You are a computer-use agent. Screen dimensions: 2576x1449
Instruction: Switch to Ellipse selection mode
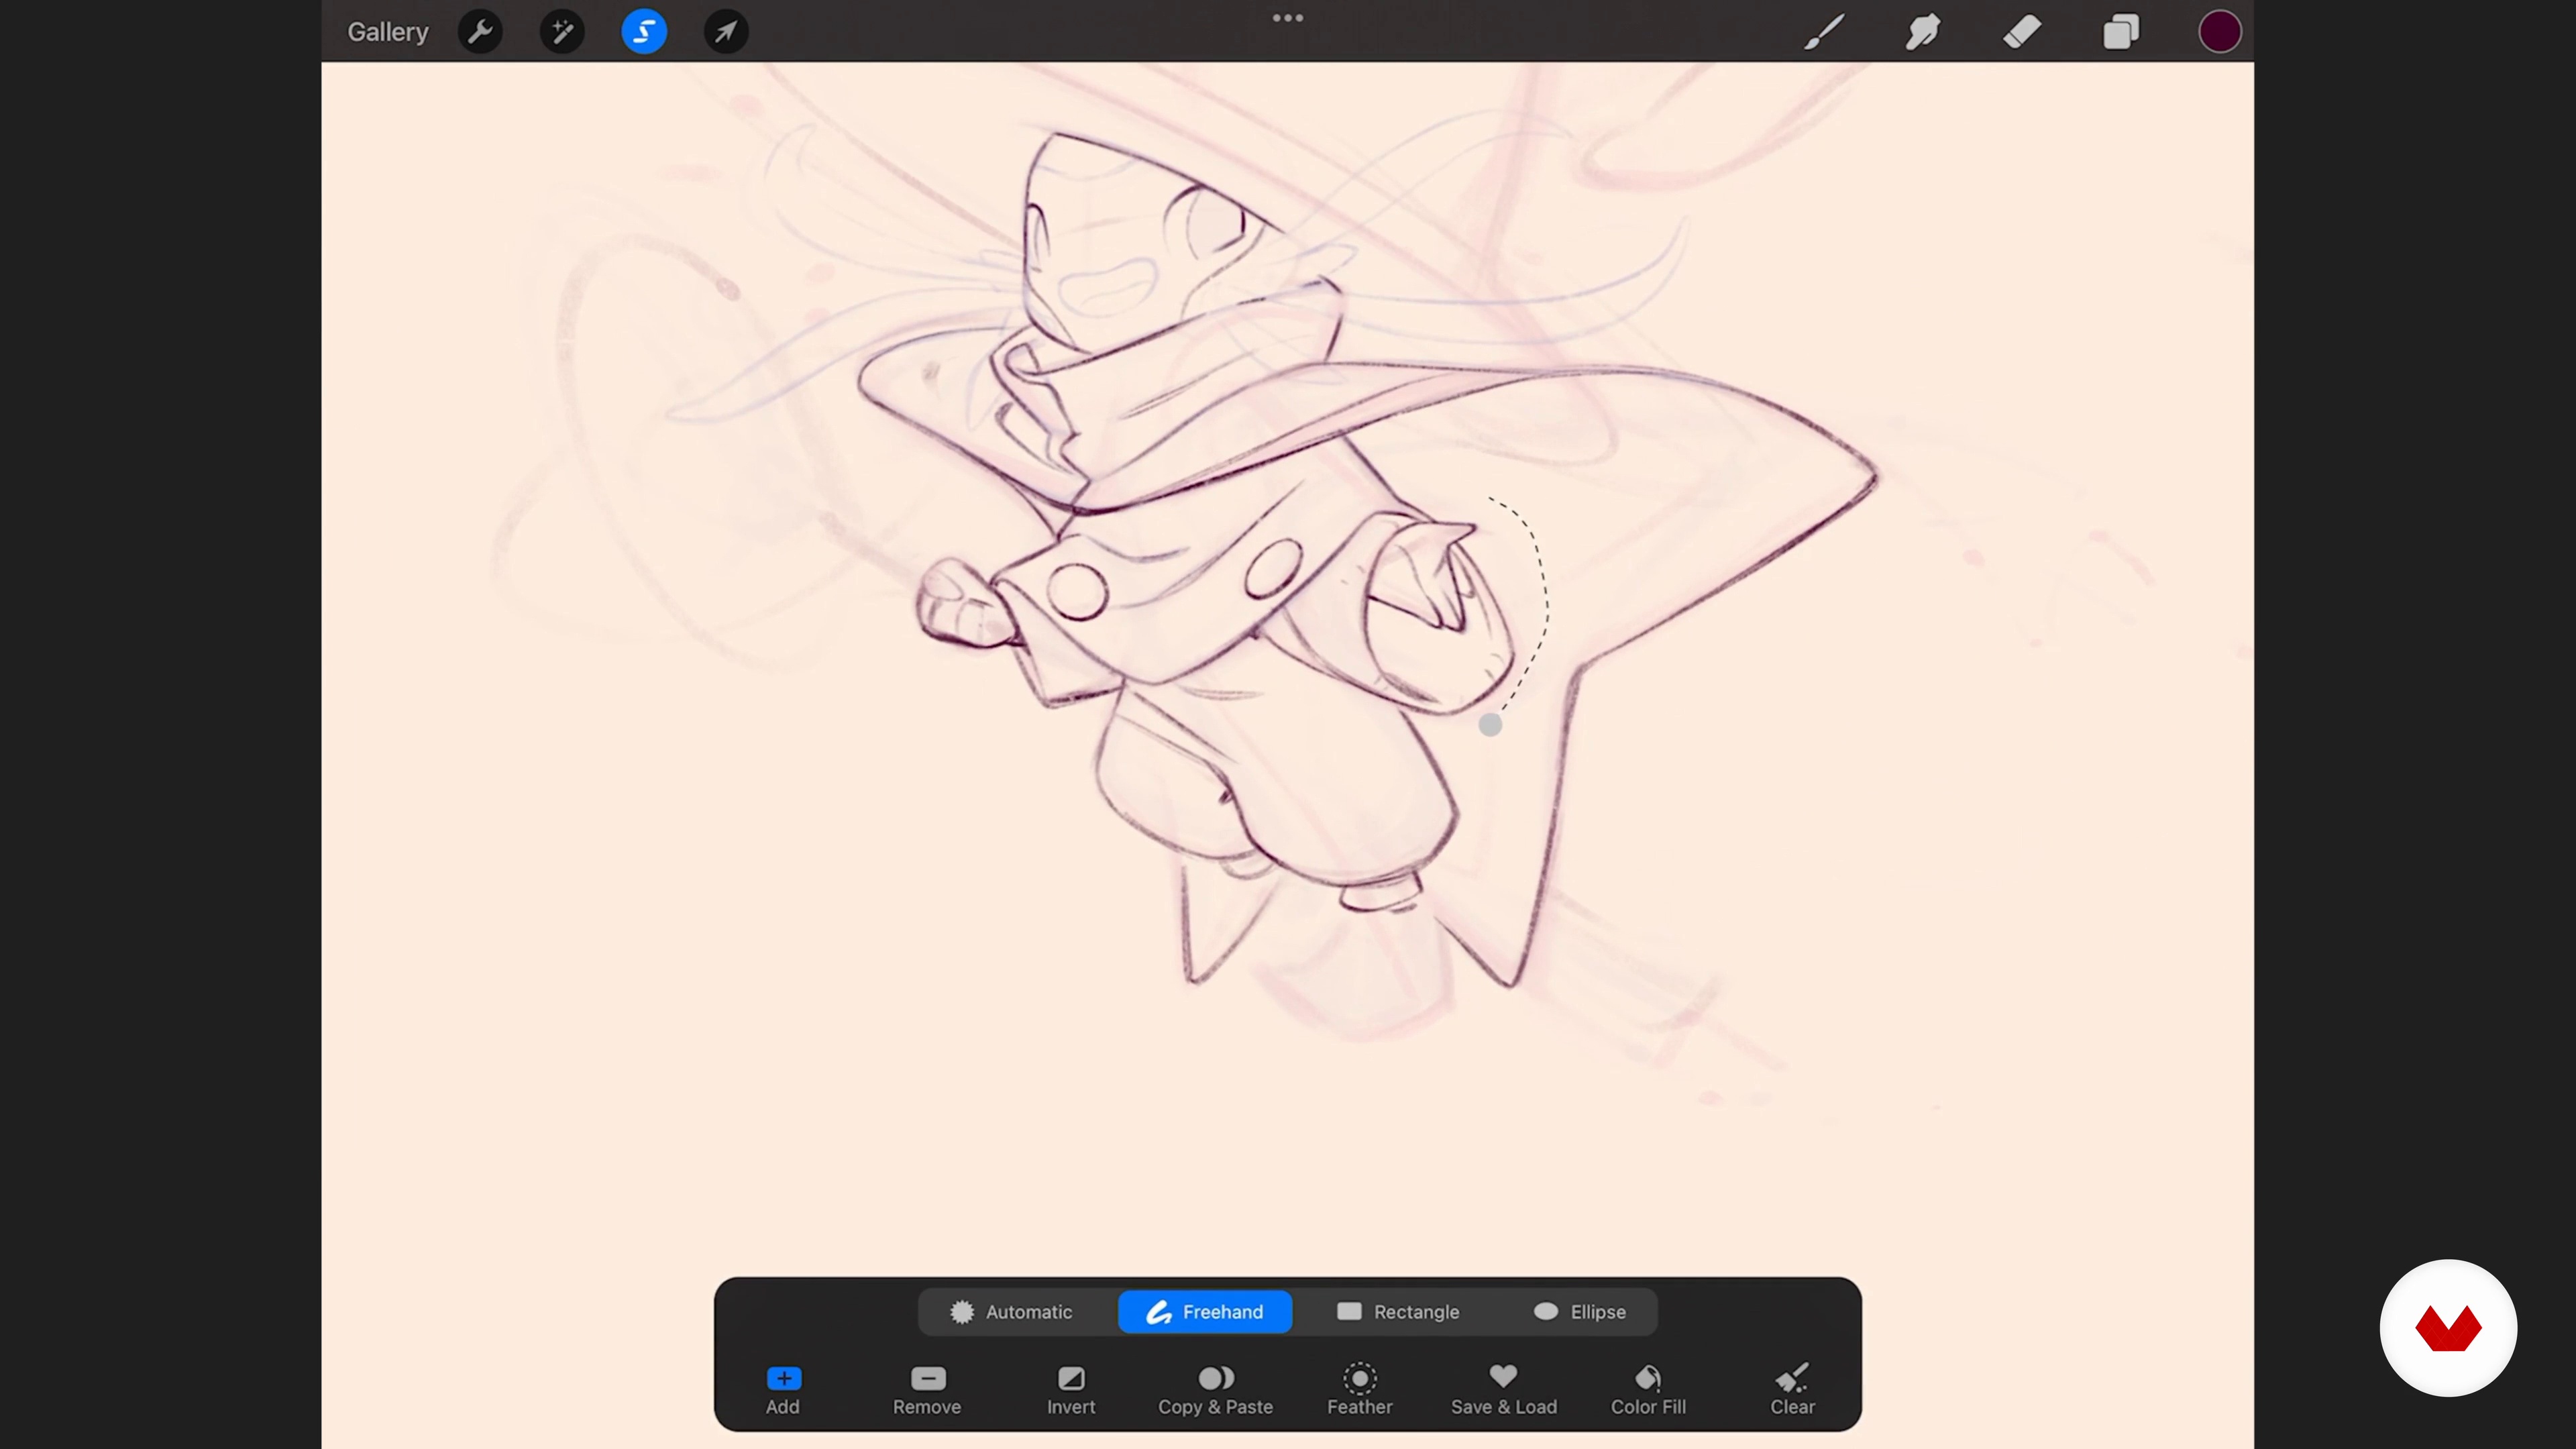coord(1580,1311)
